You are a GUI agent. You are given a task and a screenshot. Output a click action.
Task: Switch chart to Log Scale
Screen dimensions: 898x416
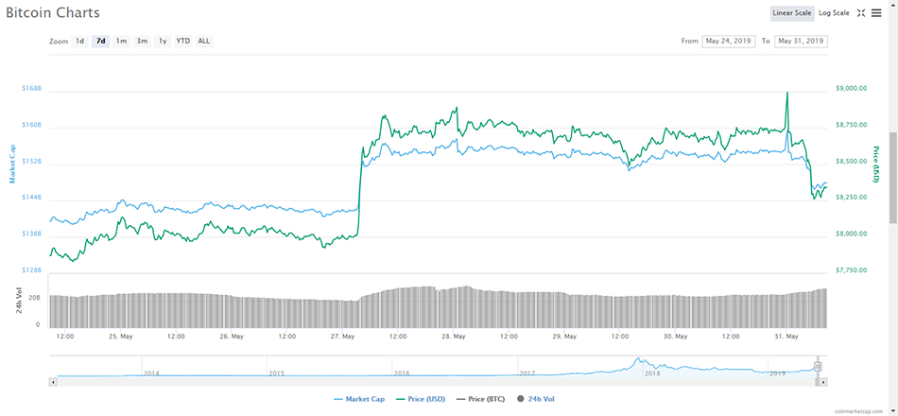[x=834, y=13]
